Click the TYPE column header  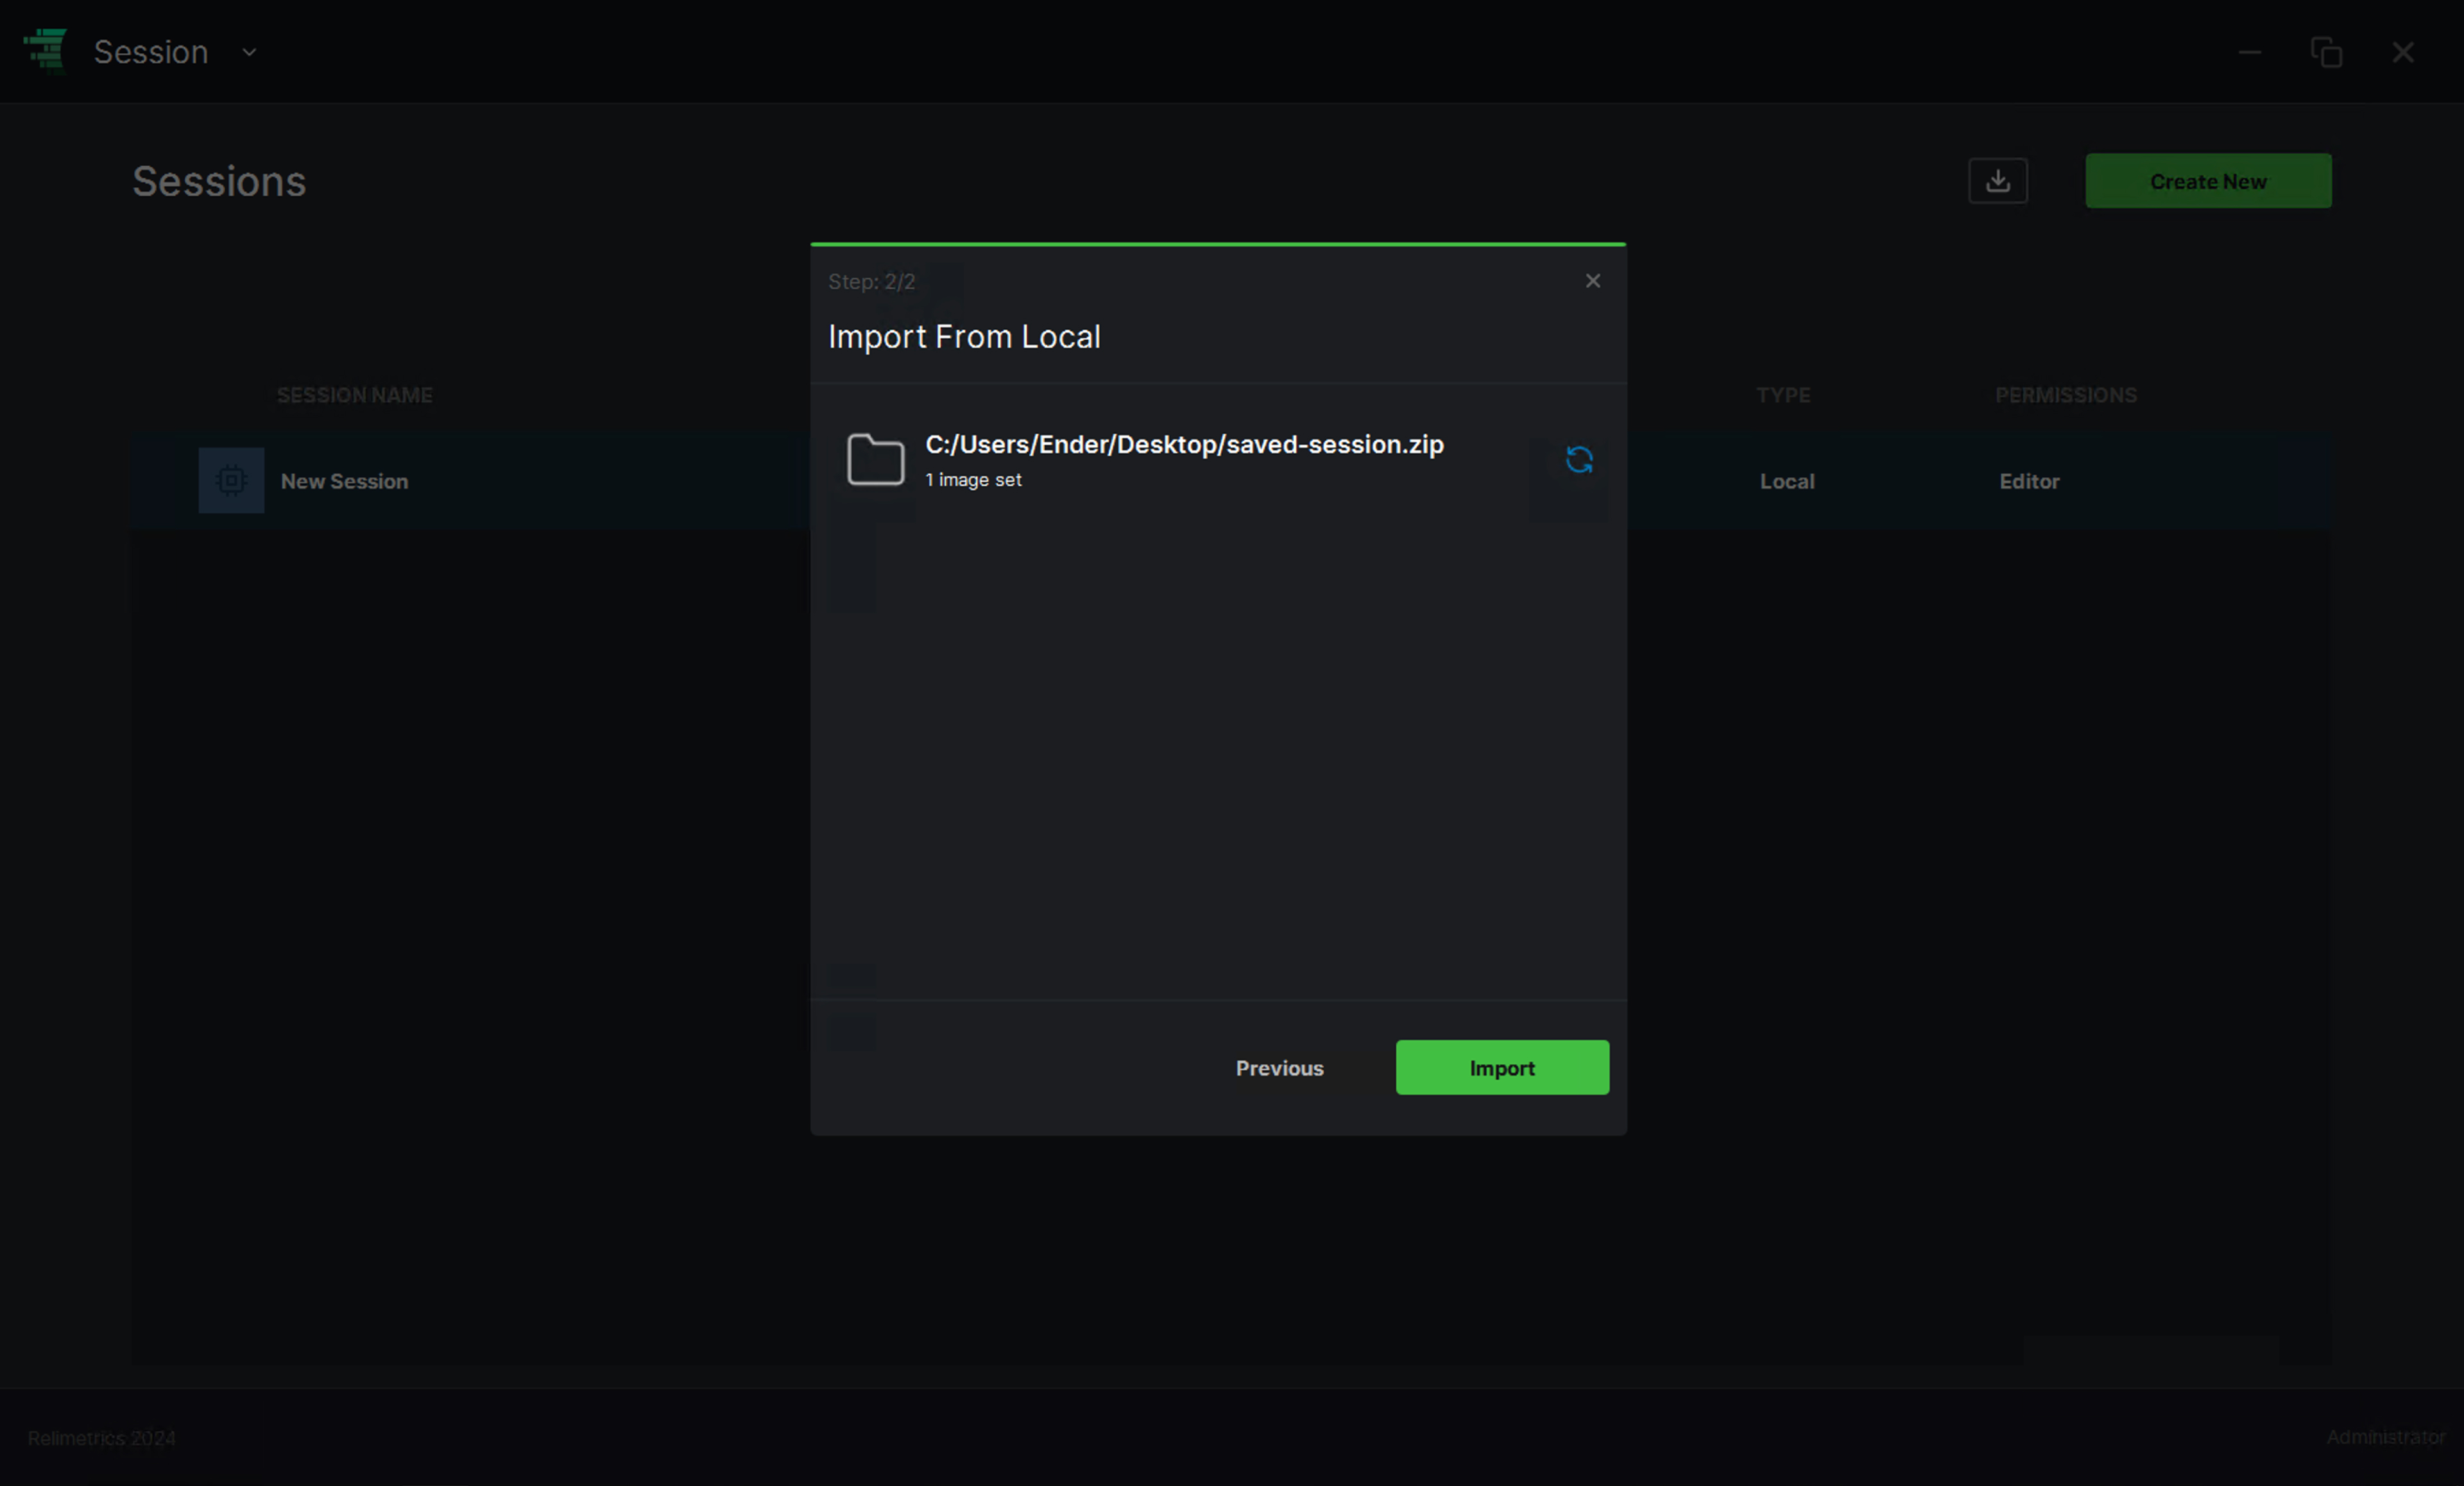point(1783,395)
